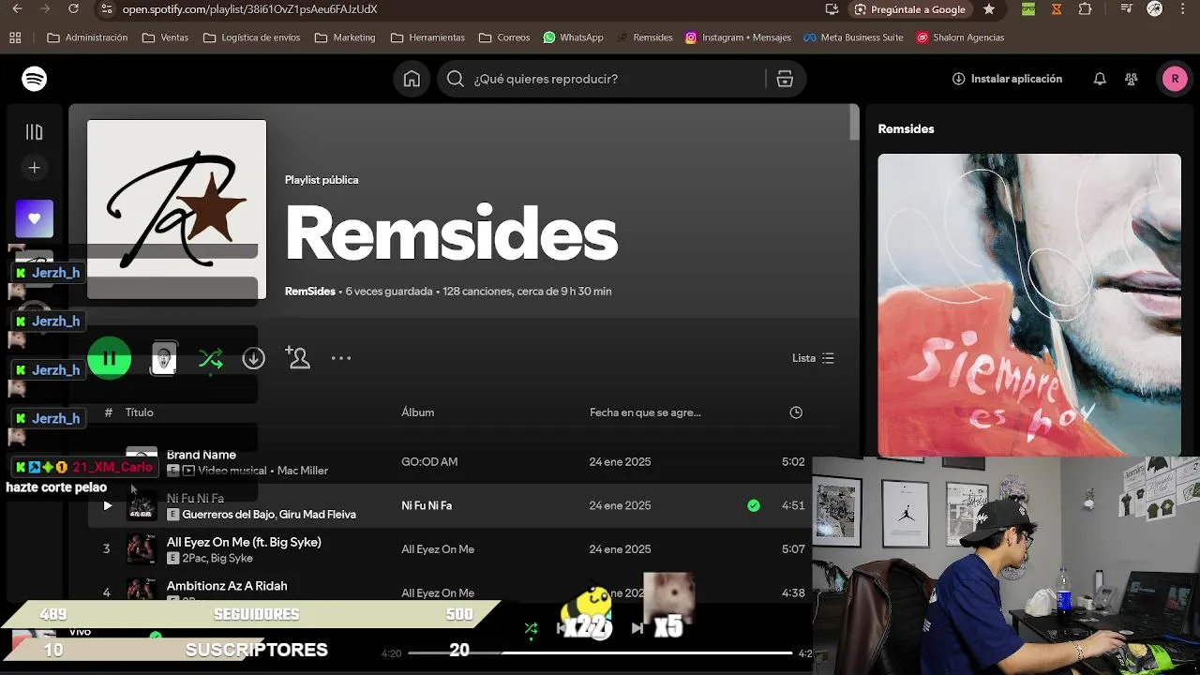Open Instagram • Mensajes bookmark
1200x675 pixels.
click(x=738, y=37)
